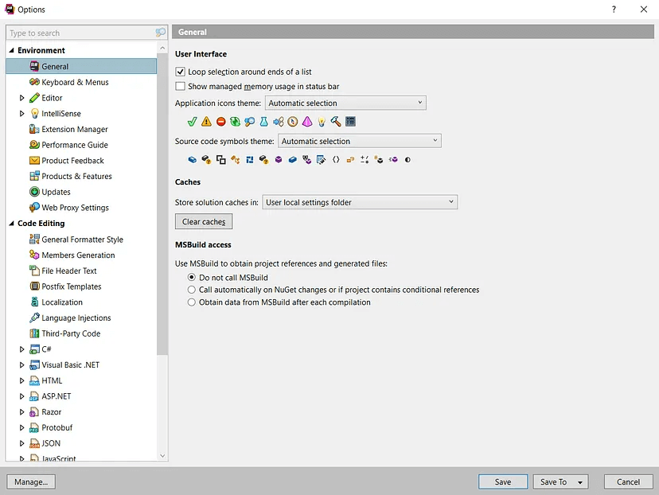The width and height of the screenshot is (659, 495).
Task: Click the Type to search field
Action: [x=80, y=33]
